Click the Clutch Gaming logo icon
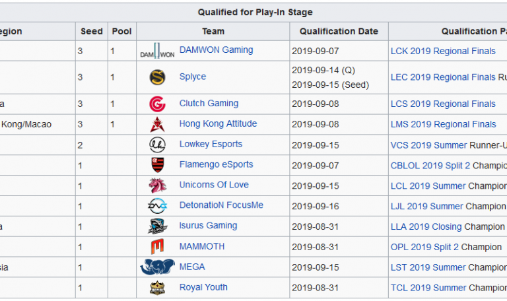This screenshot has height=301, width=507. tap(157, 104)
